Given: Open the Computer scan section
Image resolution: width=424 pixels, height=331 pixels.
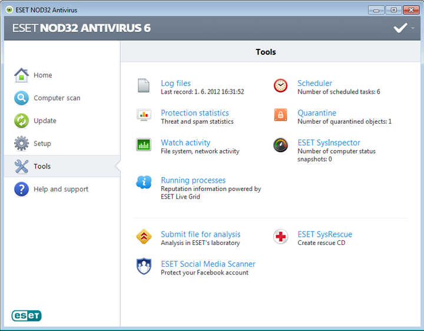Looking at the screenshot, I should [57, 98].
